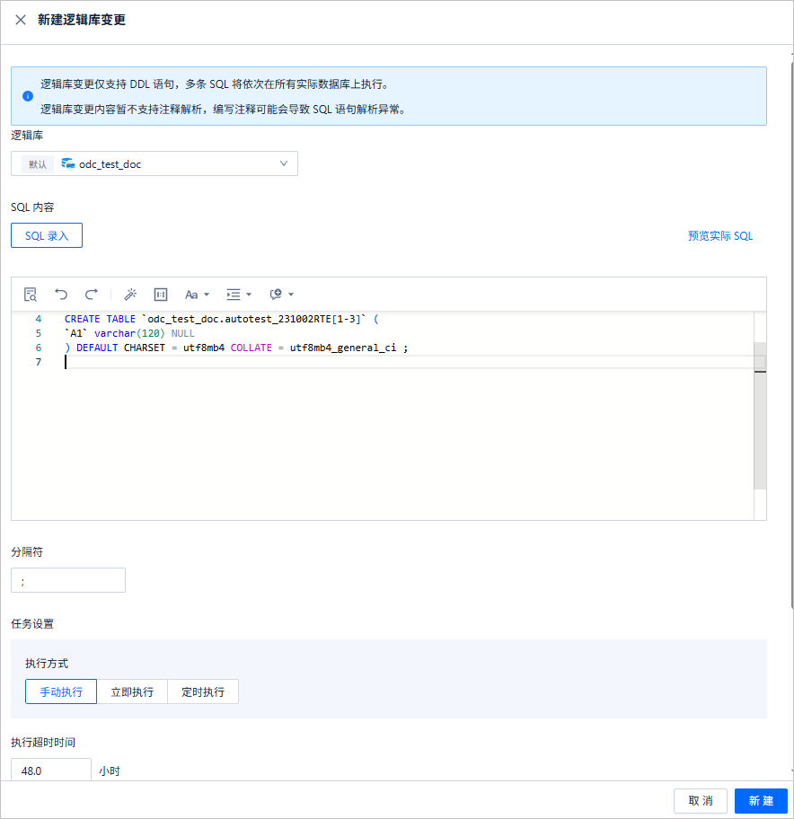Undo the last SQL edit
The image size is (794, 819).
(61, 294)
